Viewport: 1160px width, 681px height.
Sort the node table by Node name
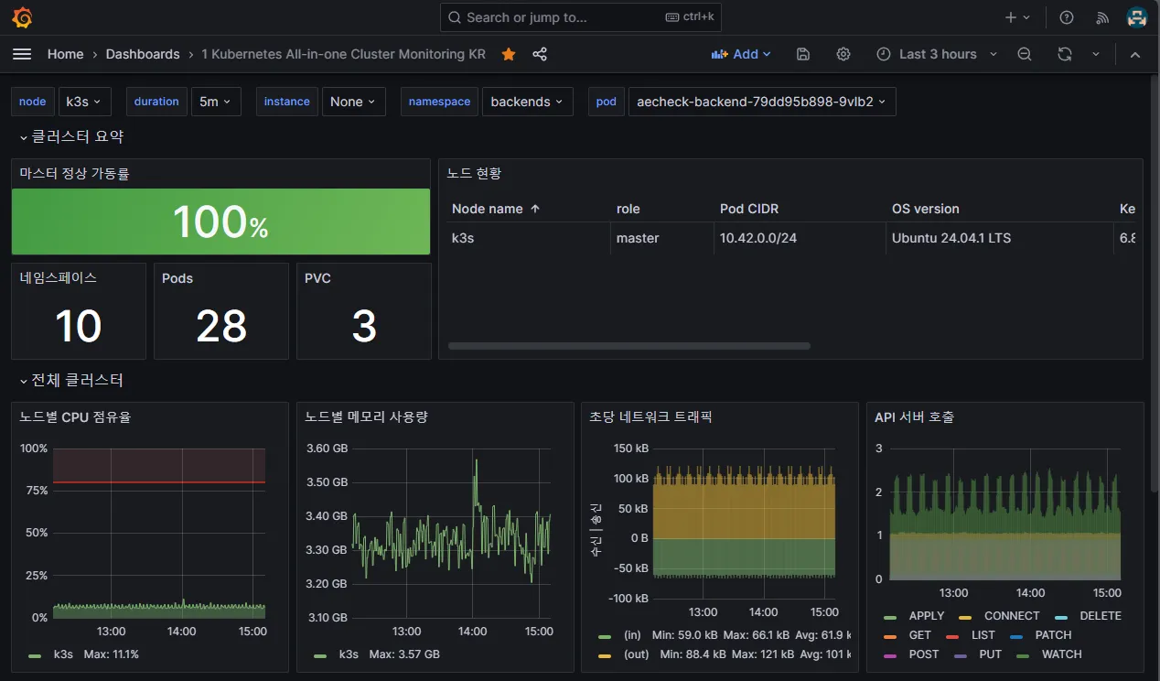[489, 209]
